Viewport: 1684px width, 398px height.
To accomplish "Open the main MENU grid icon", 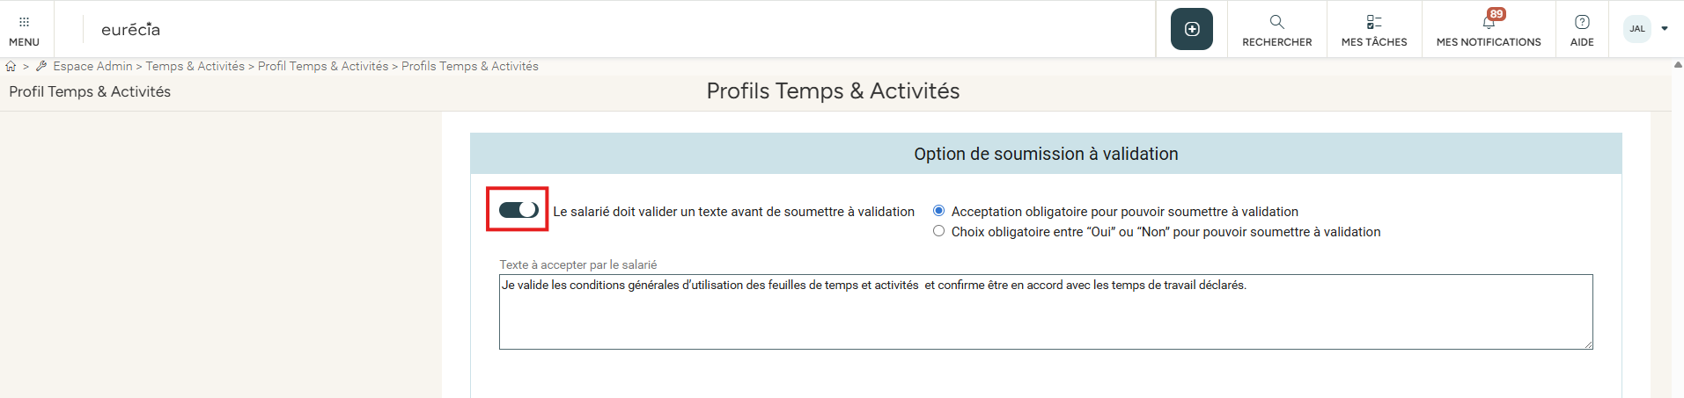I will (x=24, y=22).
